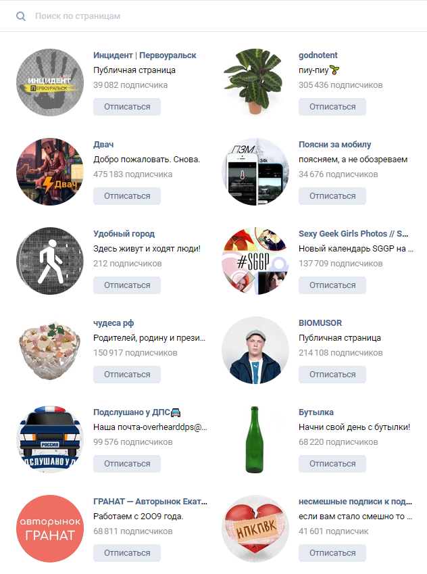The width and height of the screenshot is (427, 574).
Task: Unsubscribe from Подслушано у ДПС
Action: click(127, 464)
